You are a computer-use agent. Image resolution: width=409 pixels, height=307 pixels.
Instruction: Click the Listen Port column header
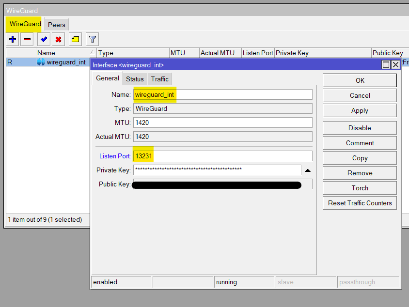258,52
